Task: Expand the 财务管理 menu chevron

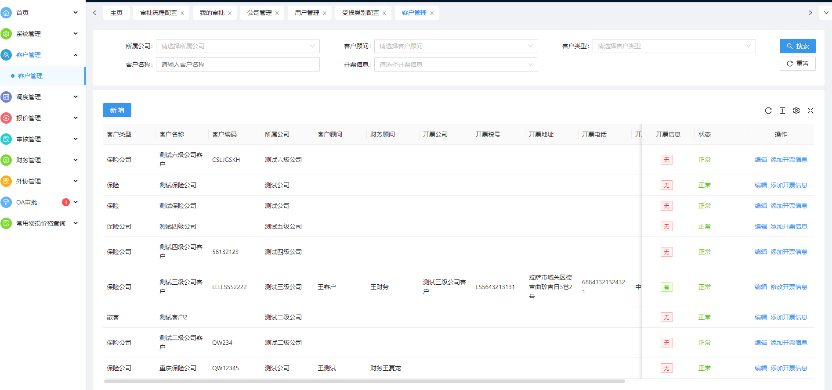Action: (76, 160)
